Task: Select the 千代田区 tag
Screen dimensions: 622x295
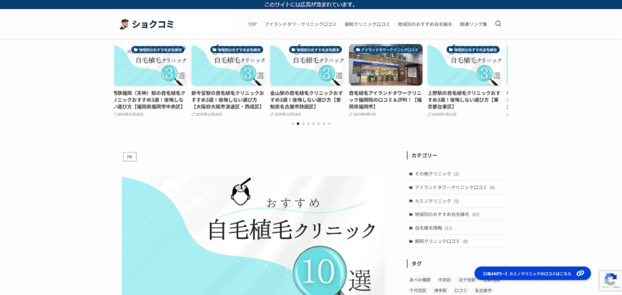Action: pos(418,291)
